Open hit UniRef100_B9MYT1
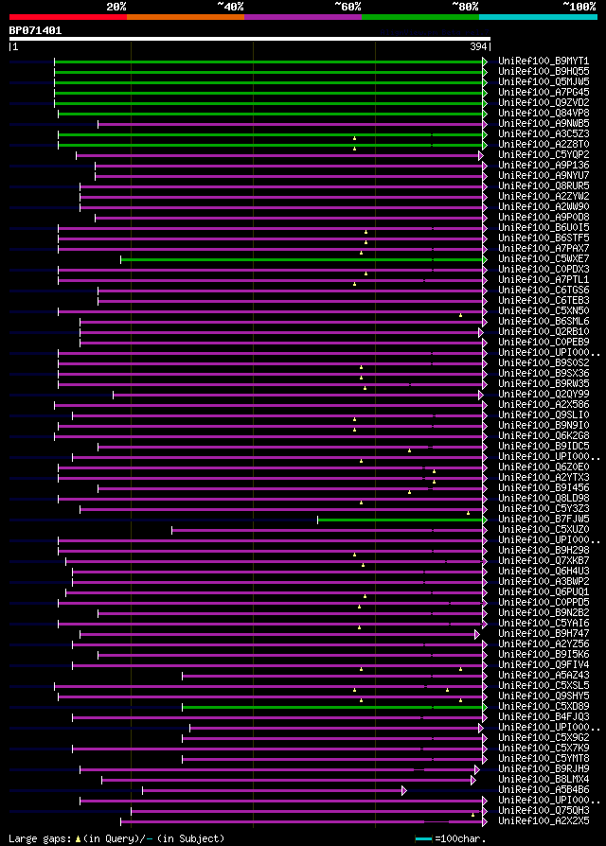 point(544,62)
